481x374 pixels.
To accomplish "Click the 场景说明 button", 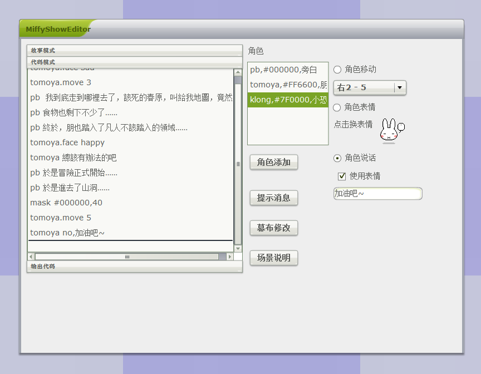I will (274, 258).
